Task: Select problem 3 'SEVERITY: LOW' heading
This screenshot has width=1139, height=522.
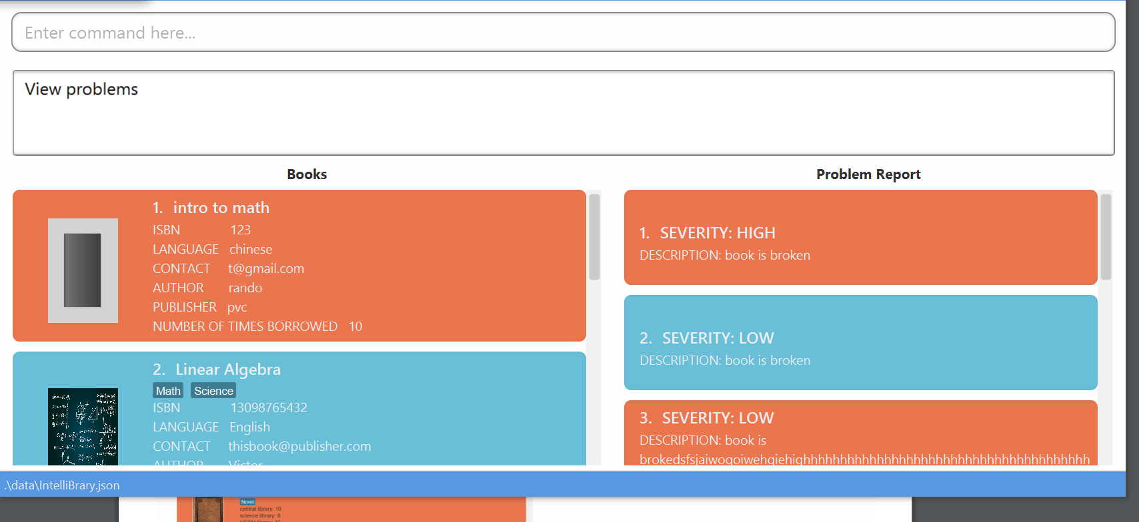Action: click(x=718, y=418)
